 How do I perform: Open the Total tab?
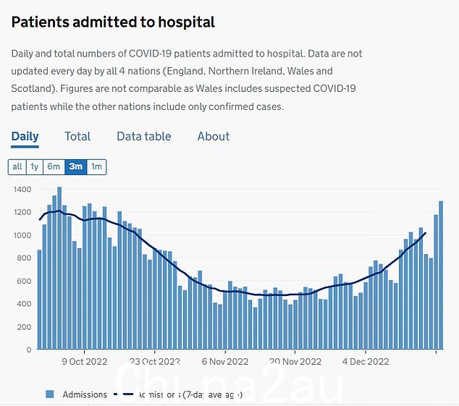point(77,136)
